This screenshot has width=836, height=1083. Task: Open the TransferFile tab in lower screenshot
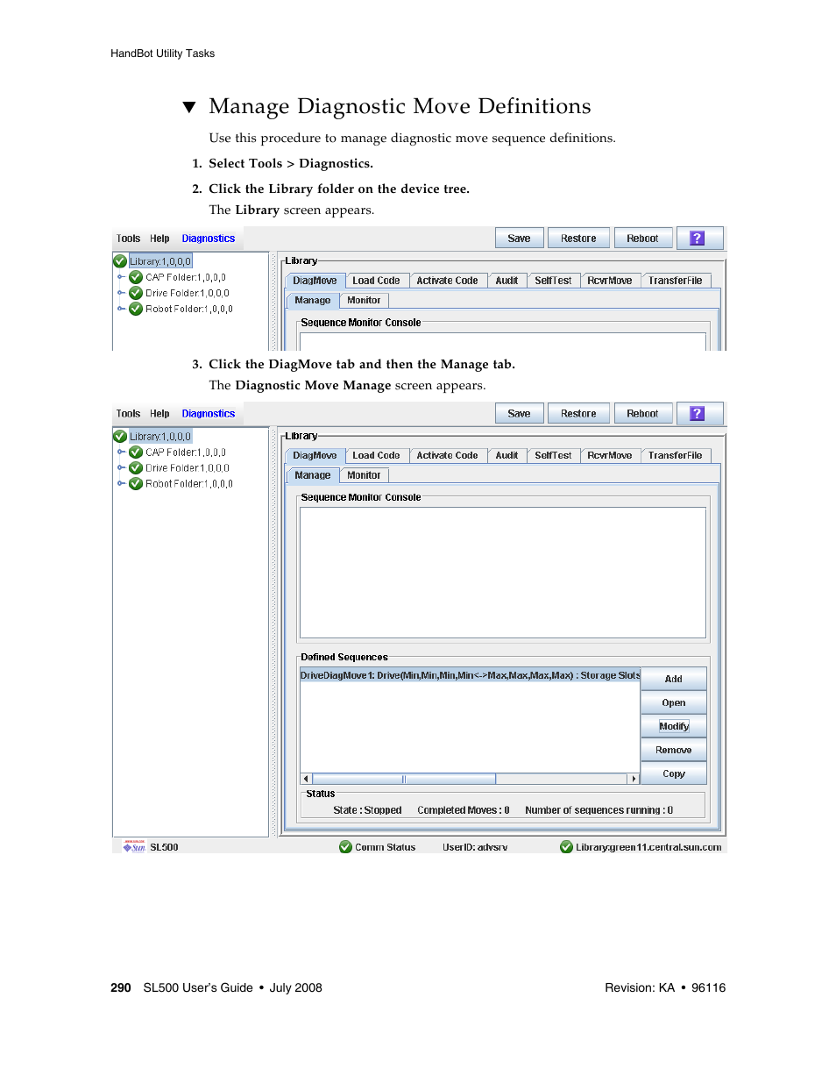(x=675, y=456)
